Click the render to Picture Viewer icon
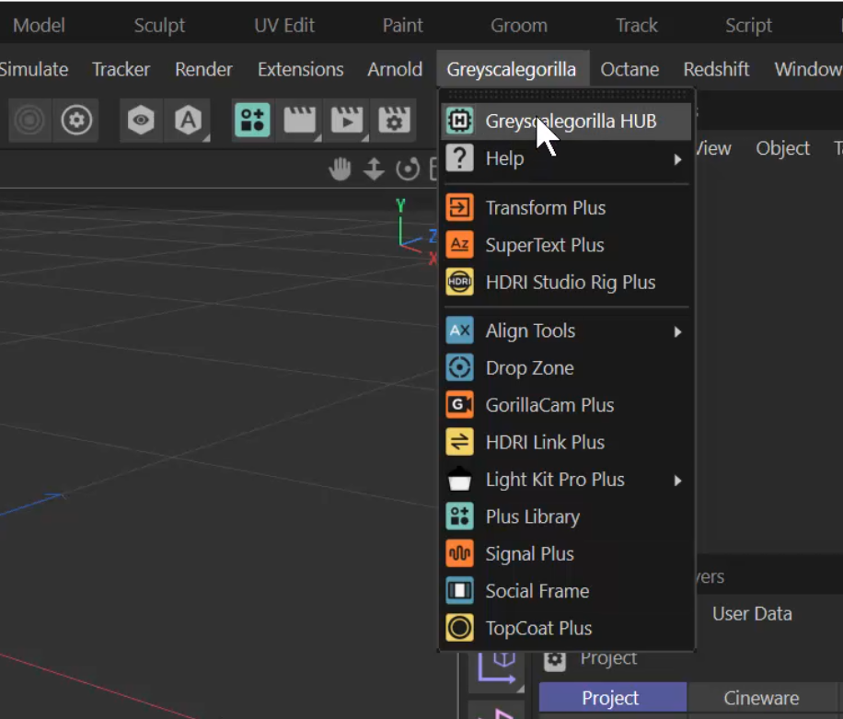 347,120
